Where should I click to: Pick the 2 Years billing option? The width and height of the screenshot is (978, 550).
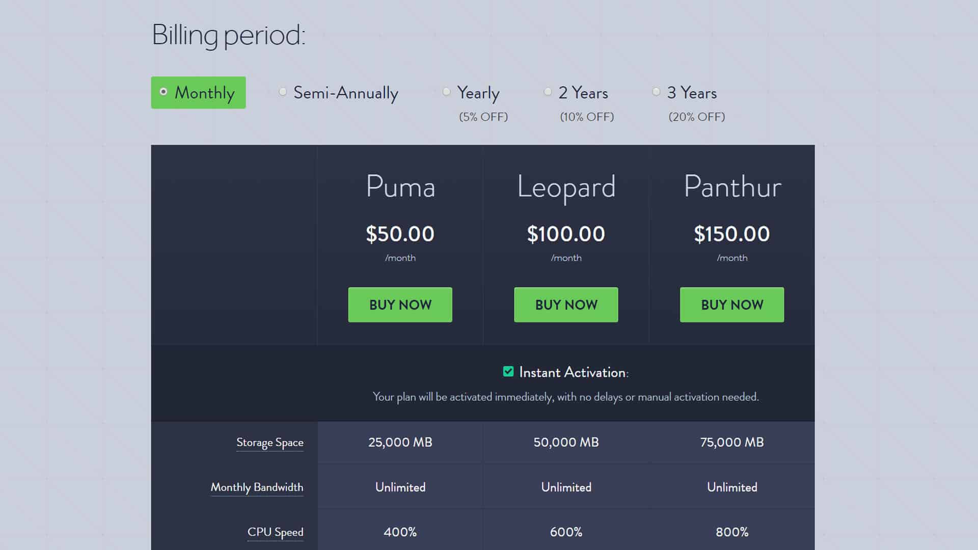tap(548, 92)
